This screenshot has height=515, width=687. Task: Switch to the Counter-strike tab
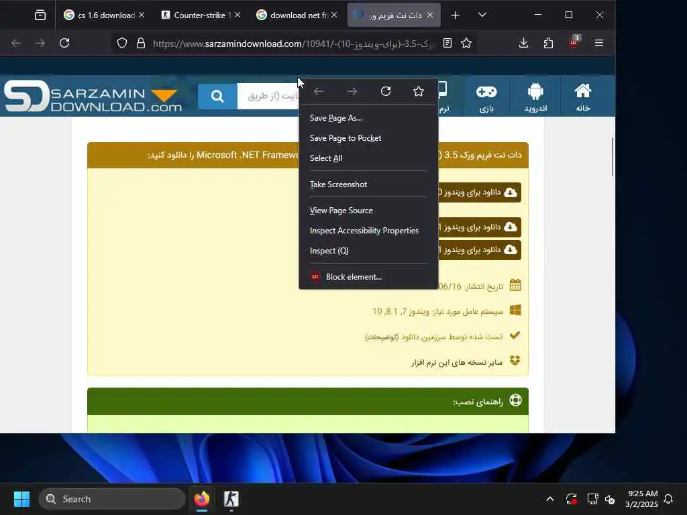point(201,15)
